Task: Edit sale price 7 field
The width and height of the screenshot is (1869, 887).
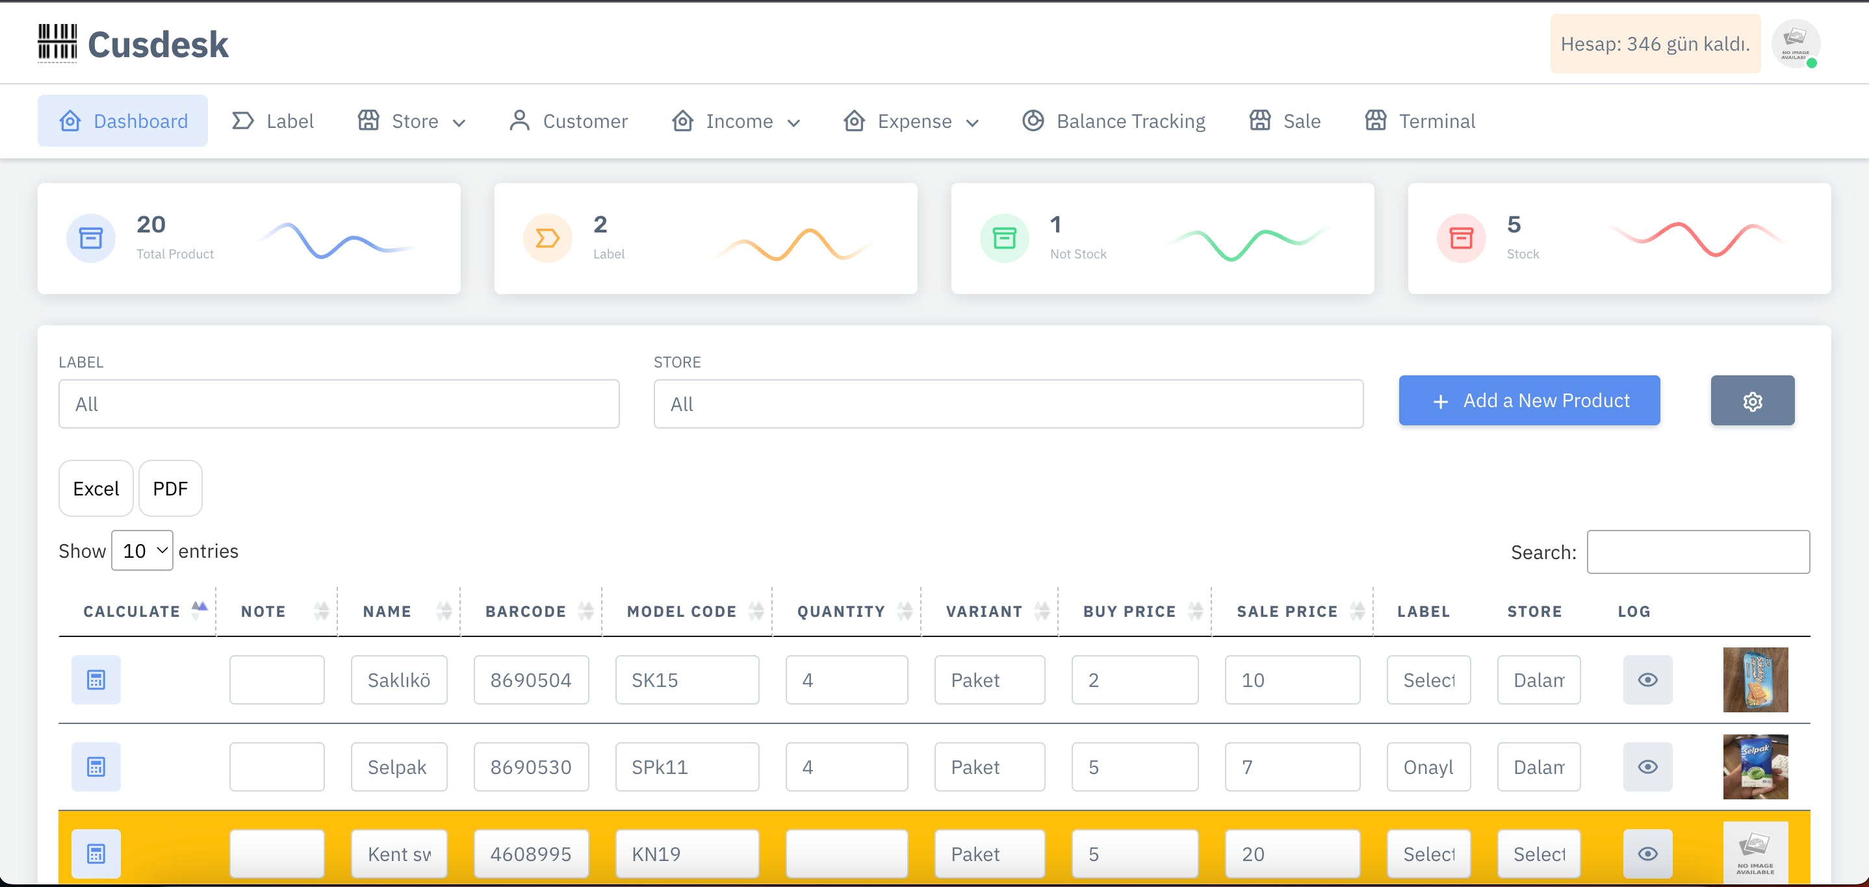Action: pyautogui.click(x=1292, y=767)
